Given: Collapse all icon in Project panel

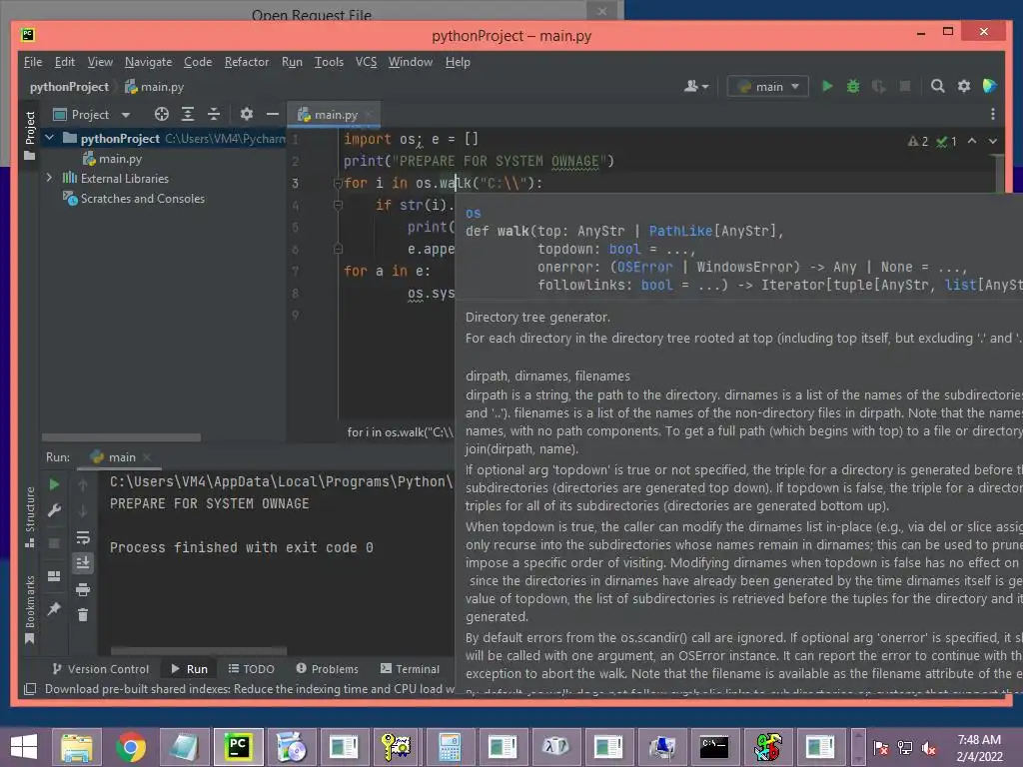Looking at the screenshot, I should pyautogui.click(x=214, y=114).
